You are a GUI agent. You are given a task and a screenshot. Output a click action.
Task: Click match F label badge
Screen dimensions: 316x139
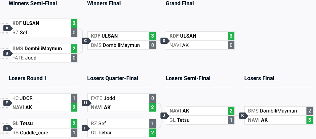click(7, 103)
